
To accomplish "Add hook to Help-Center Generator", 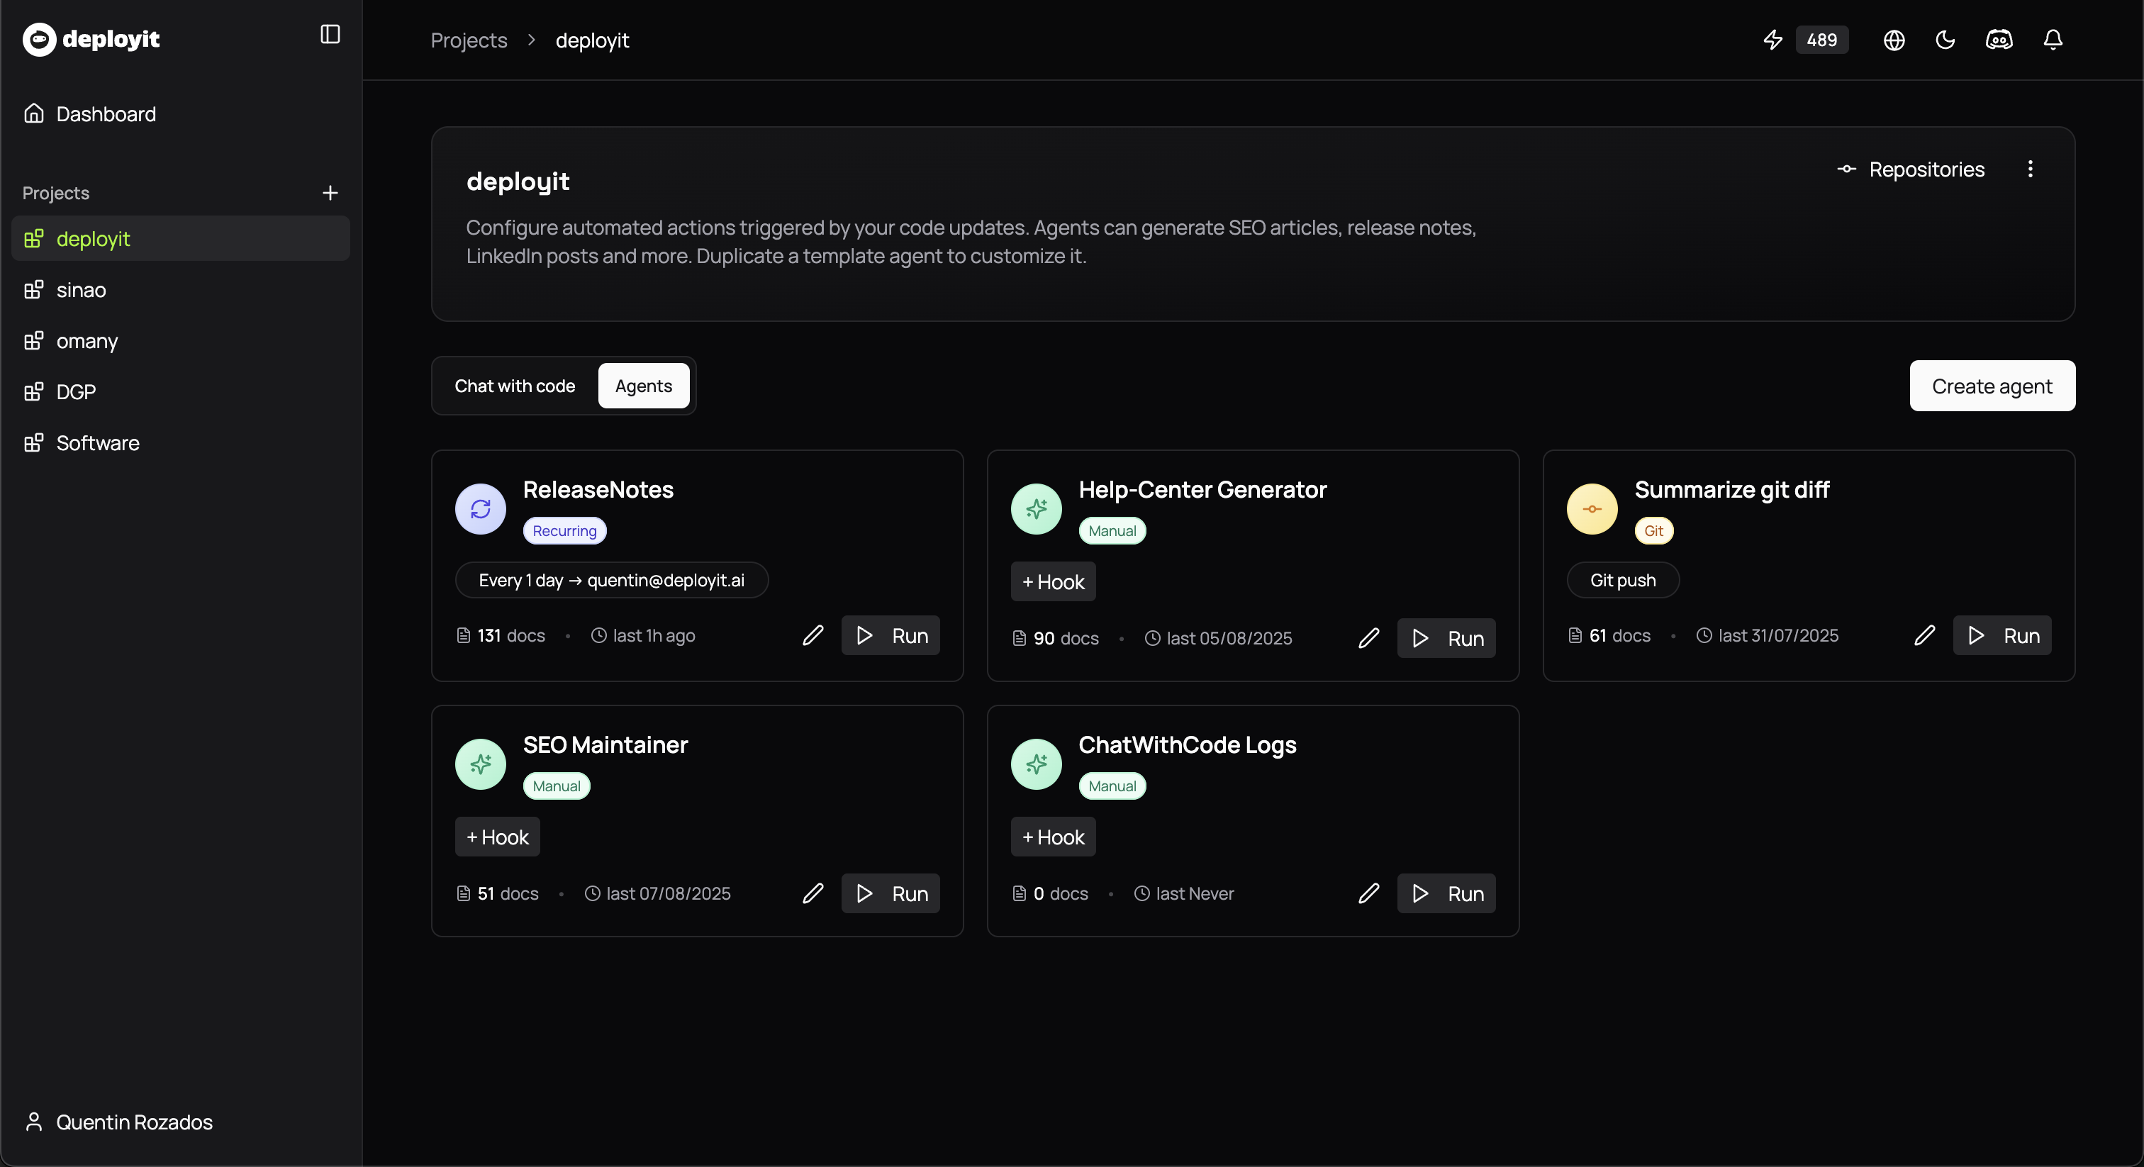I will click(x=1053, y=583).
